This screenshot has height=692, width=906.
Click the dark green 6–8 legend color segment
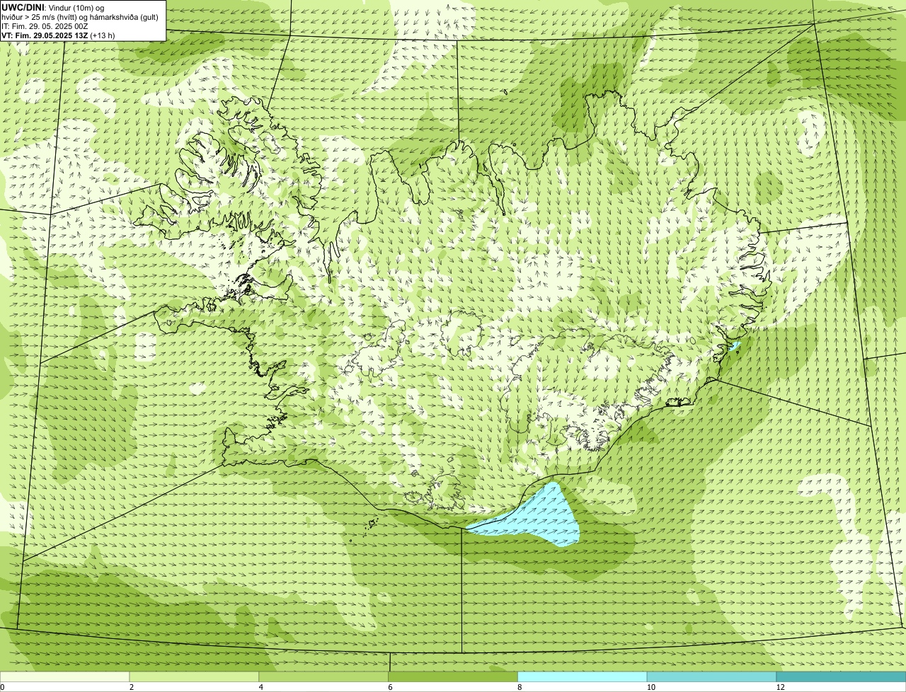[x=453, y=676]
